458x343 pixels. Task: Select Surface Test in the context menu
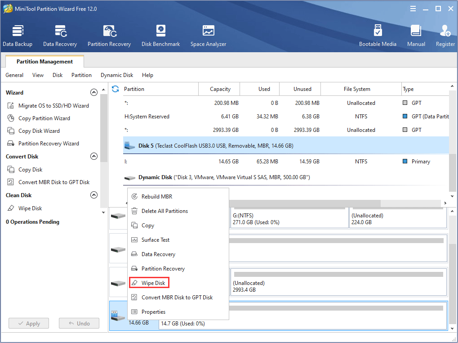click(178, 240)
